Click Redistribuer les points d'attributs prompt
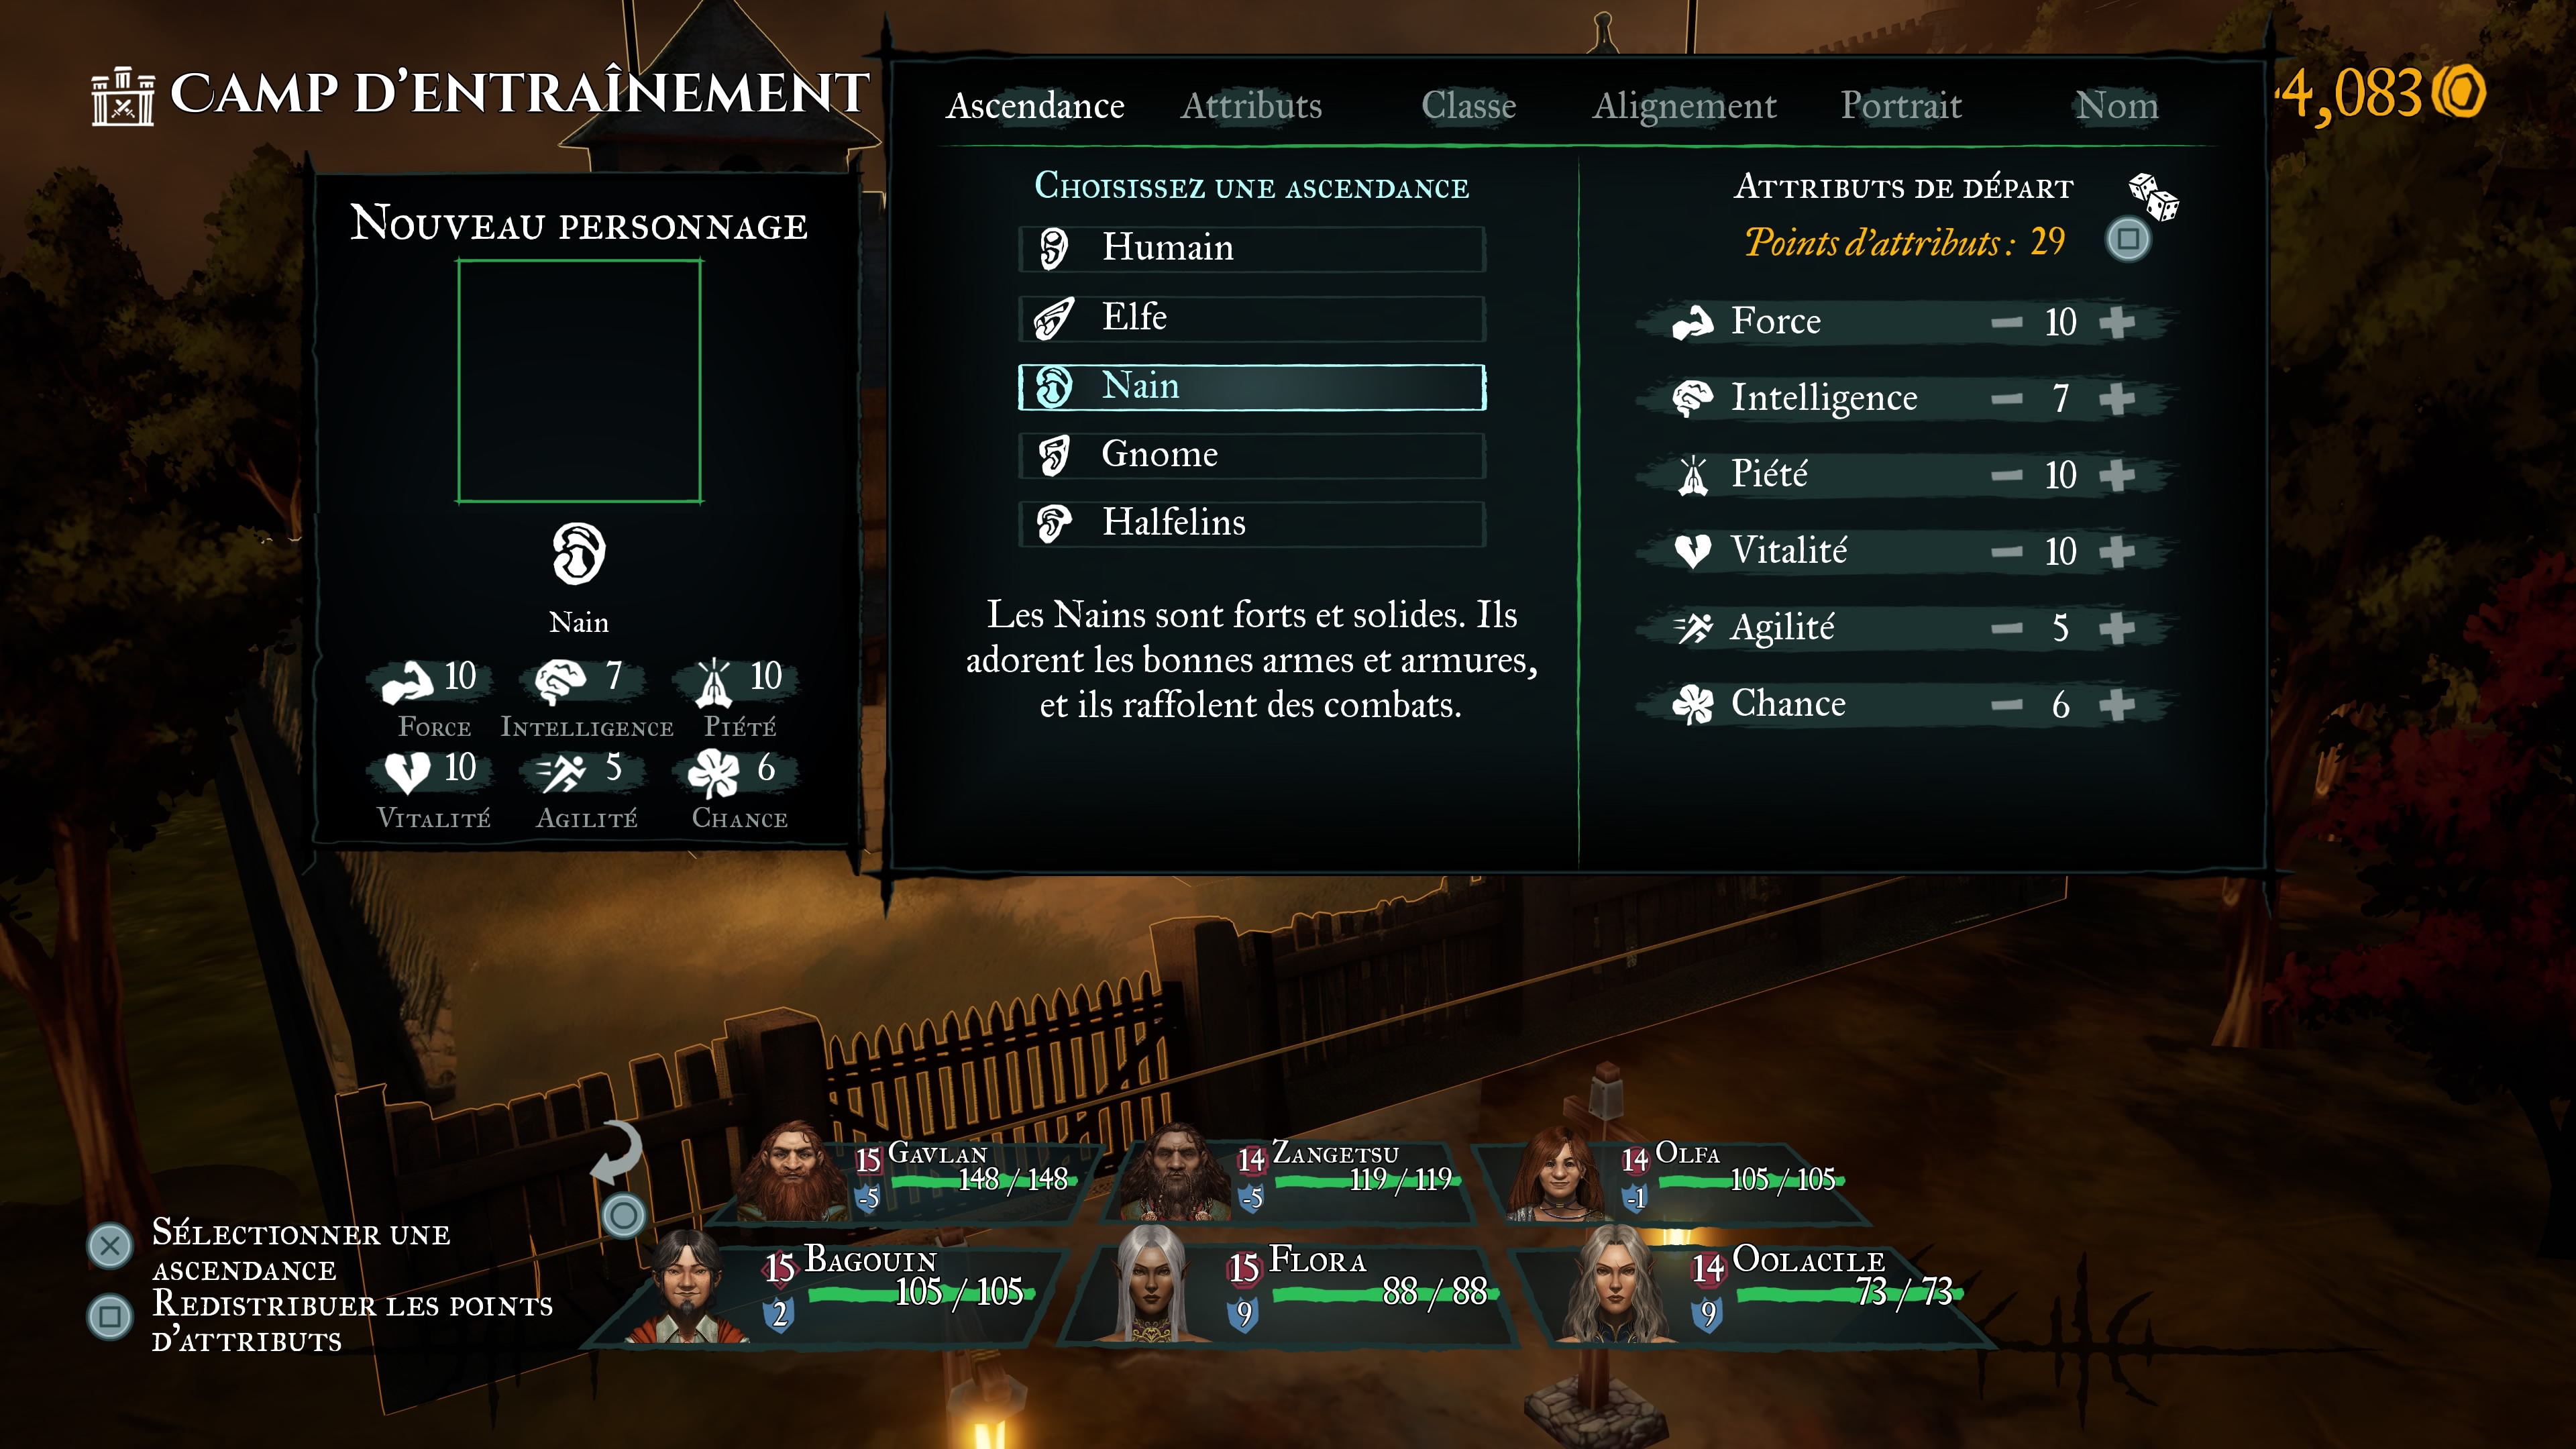 (352, 1321)
